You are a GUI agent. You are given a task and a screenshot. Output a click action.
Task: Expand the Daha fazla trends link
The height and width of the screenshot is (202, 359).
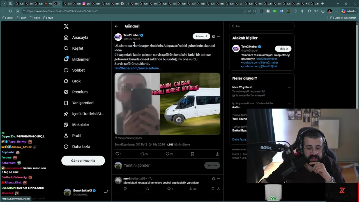(239, 139)
